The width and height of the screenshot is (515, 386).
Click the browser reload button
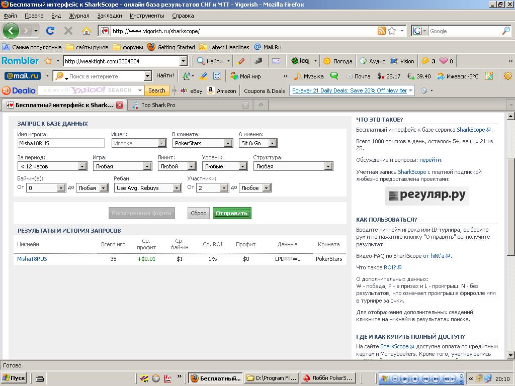click(x=50, y=31)
